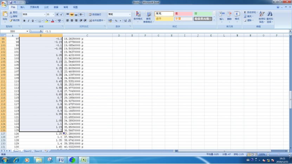
Task: Click the Accounting Number Format icon
Action: (x=110, y=21)
